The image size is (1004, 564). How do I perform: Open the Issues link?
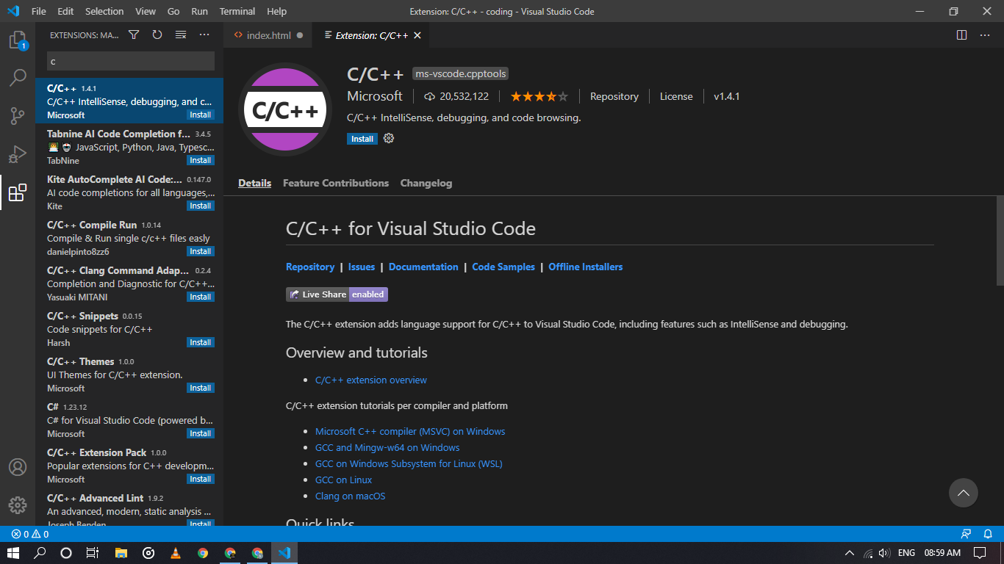coord(362,267)
